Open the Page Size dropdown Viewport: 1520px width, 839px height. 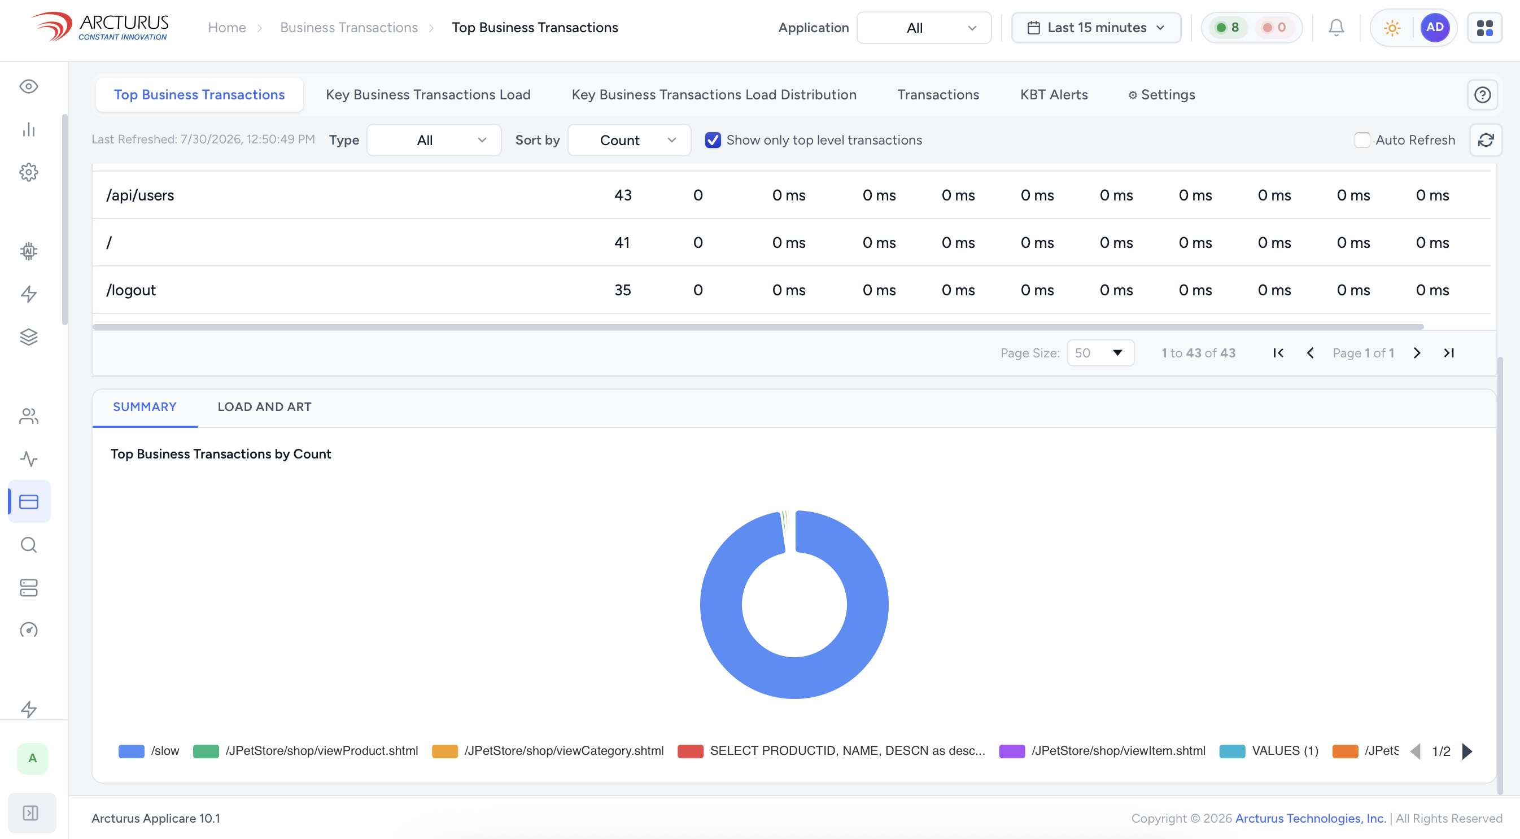(1100, 353)
